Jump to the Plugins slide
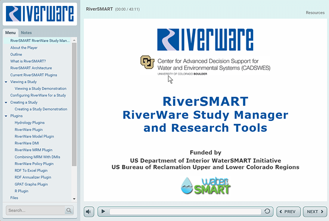The width and height of the screenshot is (329, 221). pyautogui.click(x=16, y=116)
